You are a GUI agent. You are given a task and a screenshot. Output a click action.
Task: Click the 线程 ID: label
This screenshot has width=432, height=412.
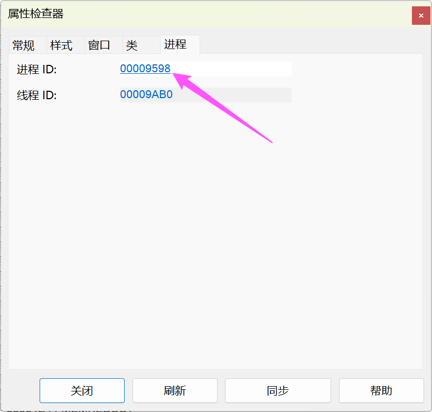(x=36, y=95)
